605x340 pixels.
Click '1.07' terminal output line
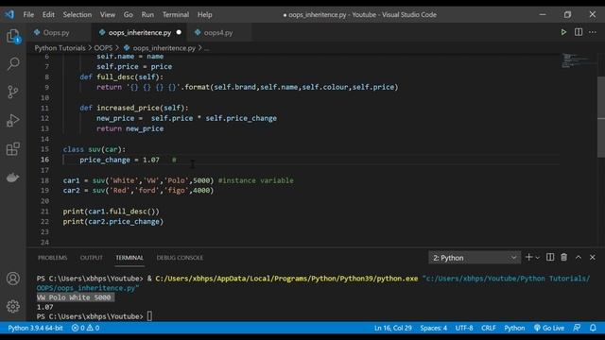tap(44, 307)
